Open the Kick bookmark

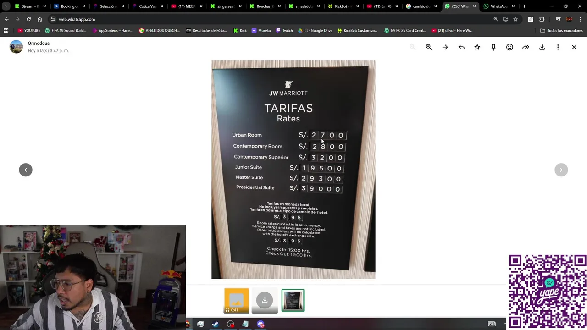point(240,31)
